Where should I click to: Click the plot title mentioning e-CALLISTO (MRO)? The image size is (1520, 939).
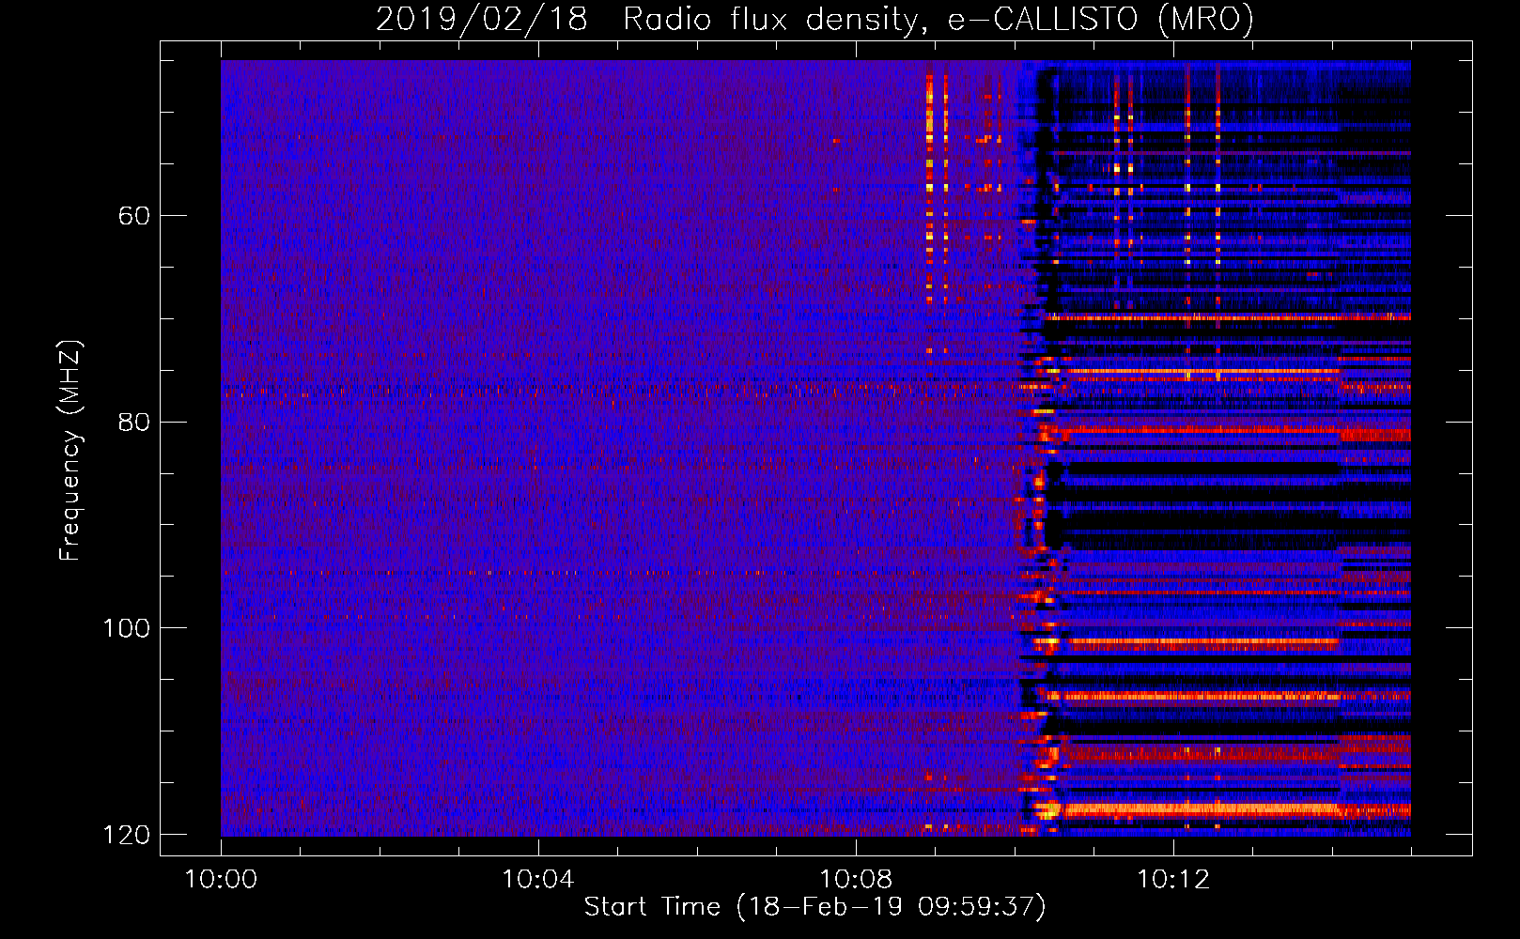814,19
